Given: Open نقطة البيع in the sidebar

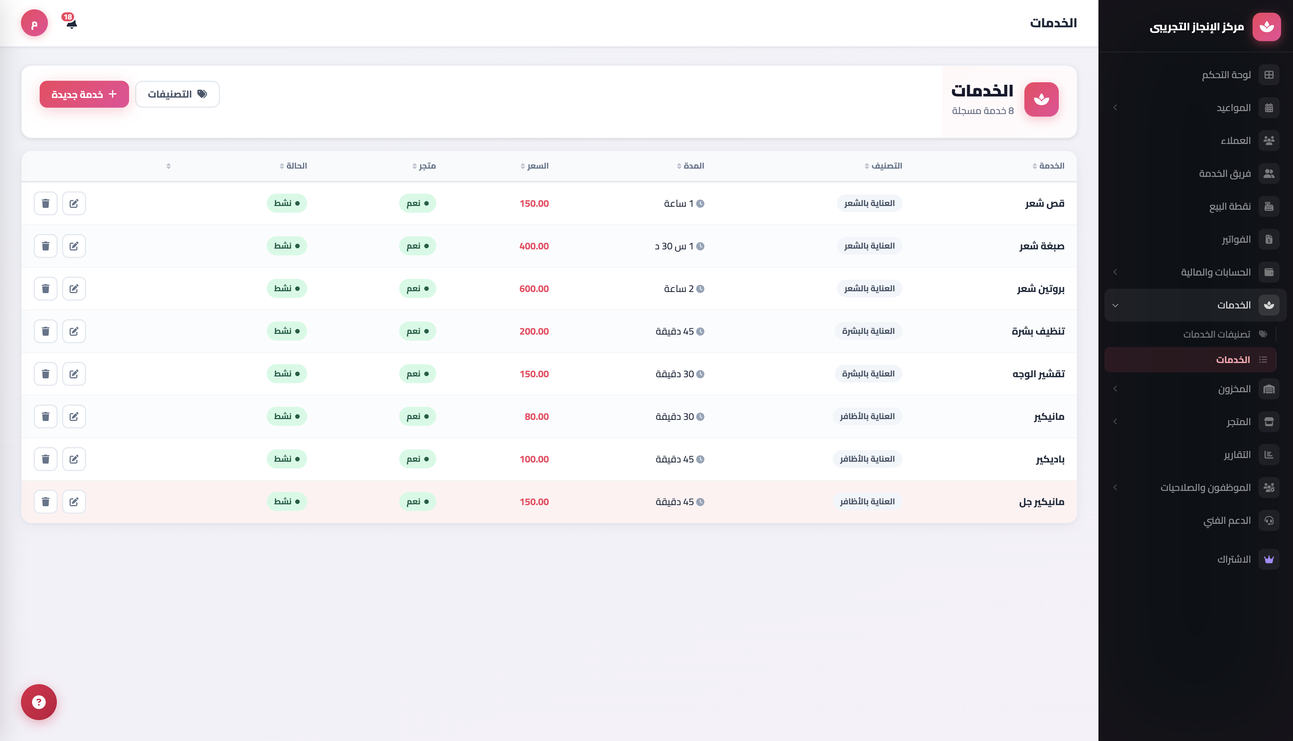Looking at the screenshot, I should pos(1195,206).
